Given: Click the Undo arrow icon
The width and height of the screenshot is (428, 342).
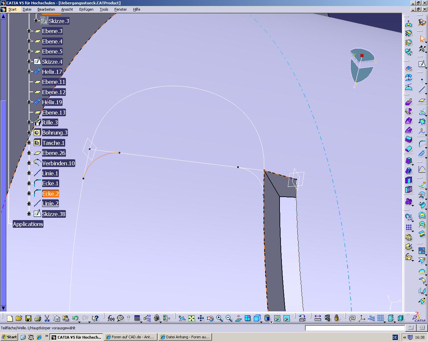Looking at the screenshot, I should [75, 318].
